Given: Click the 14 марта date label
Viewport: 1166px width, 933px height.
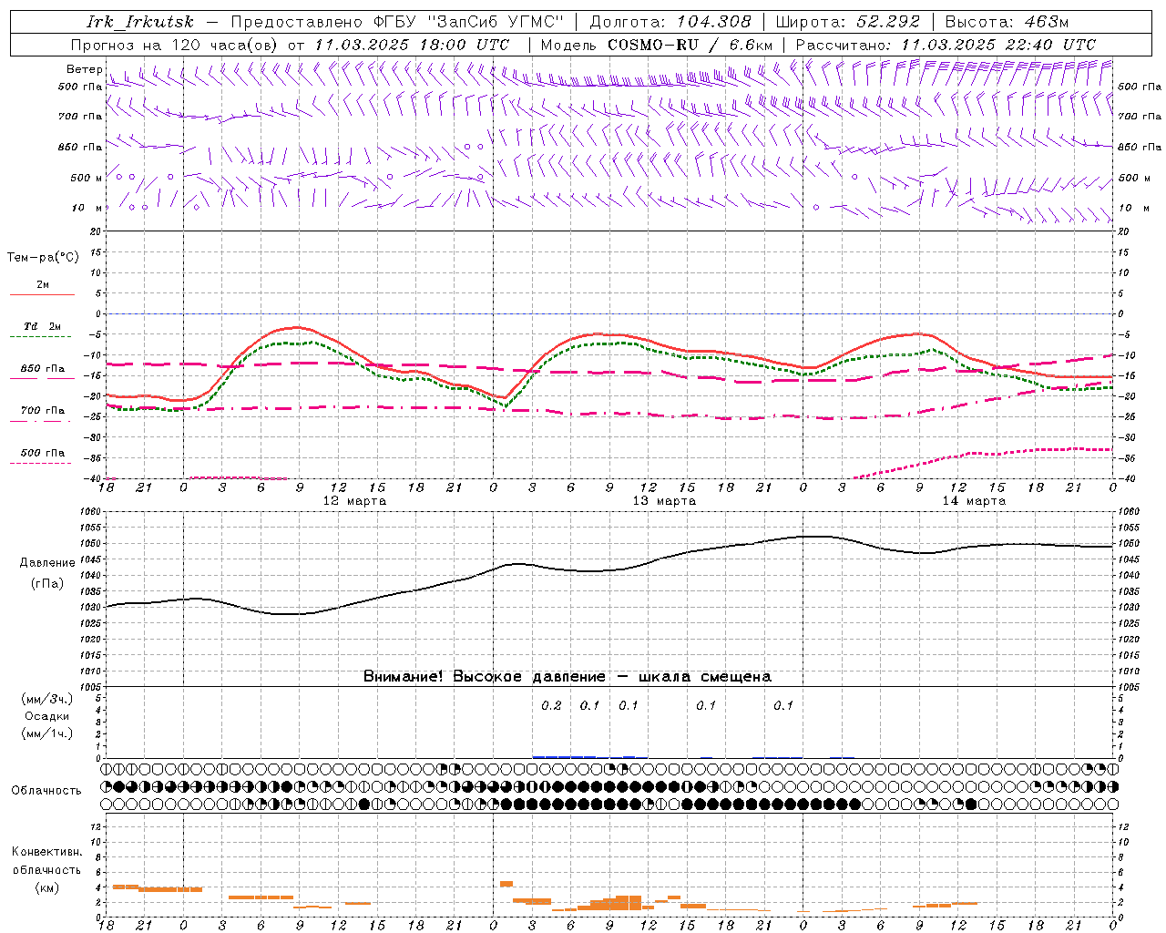Looking at the screenshot, I should click(974, 501).
